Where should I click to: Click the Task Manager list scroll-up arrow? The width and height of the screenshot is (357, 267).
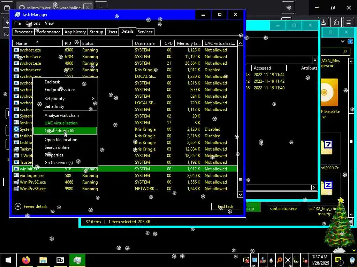click(240, 43)
